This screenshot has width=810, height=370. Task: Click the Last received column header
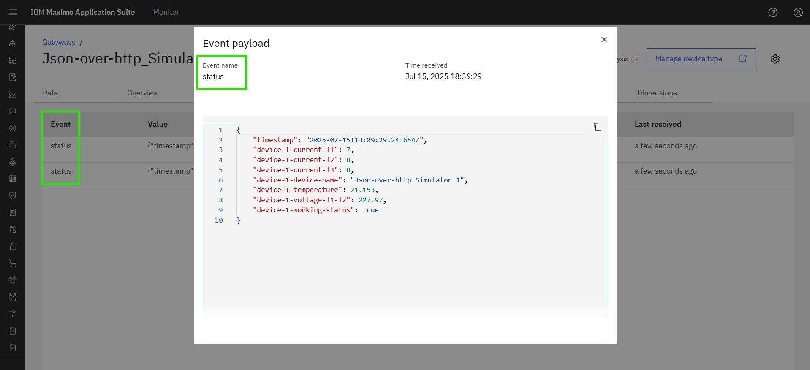[658, 124]
